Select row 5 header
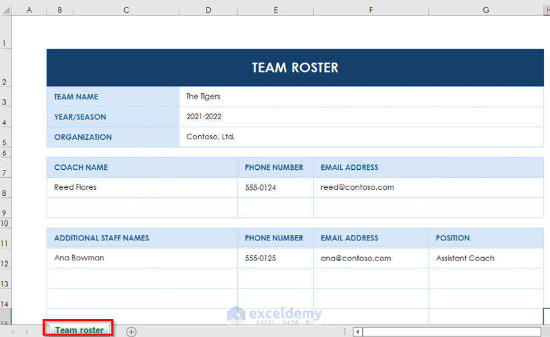 (x=5, y=137)
